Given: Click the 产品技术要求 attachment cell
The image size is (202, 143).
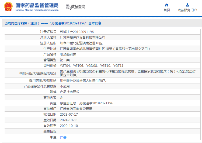Looking at the screenshot, I should [x=130, y=92].
